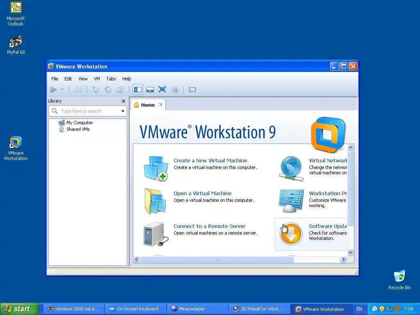Click the Software Updates download arrow icon
Image resolution: width=420 pixels, height=315 pixels.
coord(291,234)
